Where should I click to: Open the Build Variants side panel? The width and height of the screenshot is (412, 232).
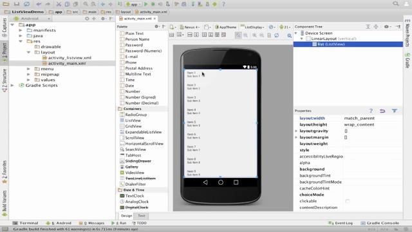(x=5, y=204)
